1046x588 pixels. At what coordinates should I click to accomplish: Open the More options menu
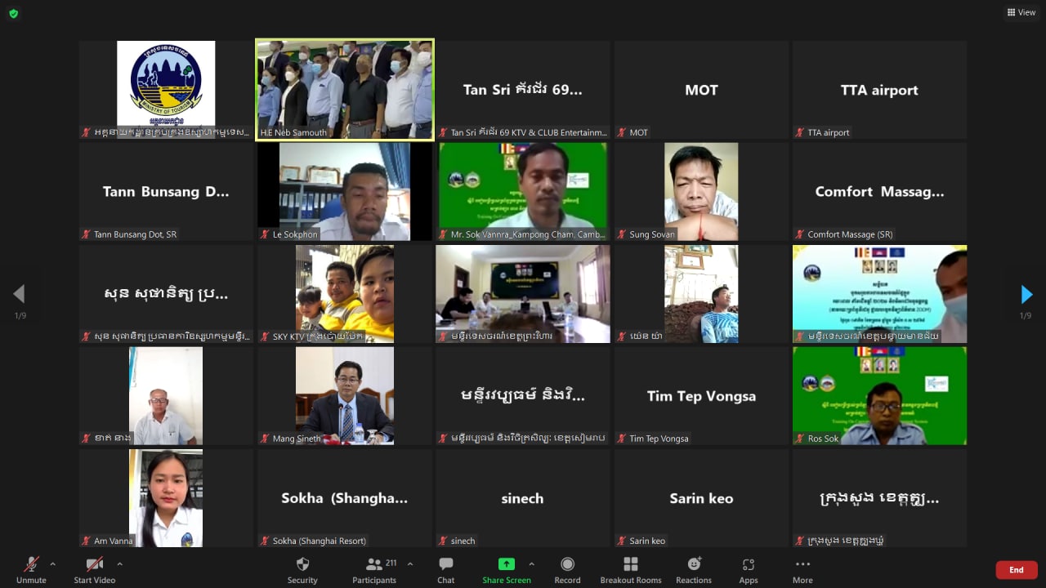coord(802,564)
